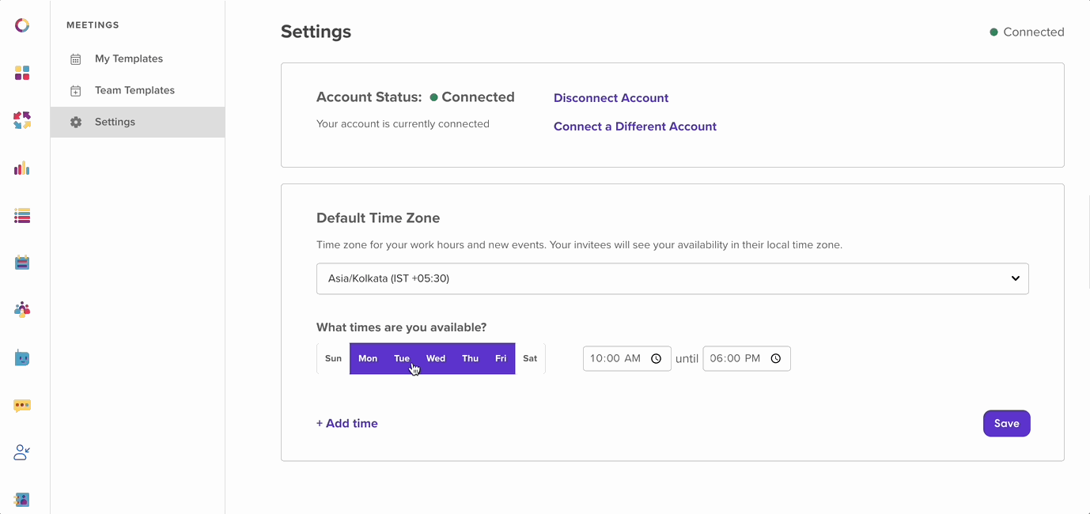Open the Asia/Kolkata time zone dropdown
Screen dimensions: 1090x514
pos(672,278)
